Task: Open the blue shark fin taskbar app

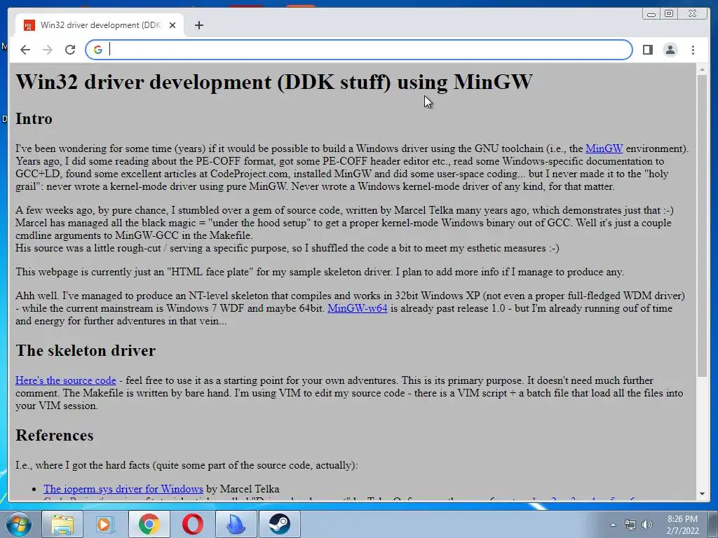Action: pyautogui.click(x=236, y=524)
